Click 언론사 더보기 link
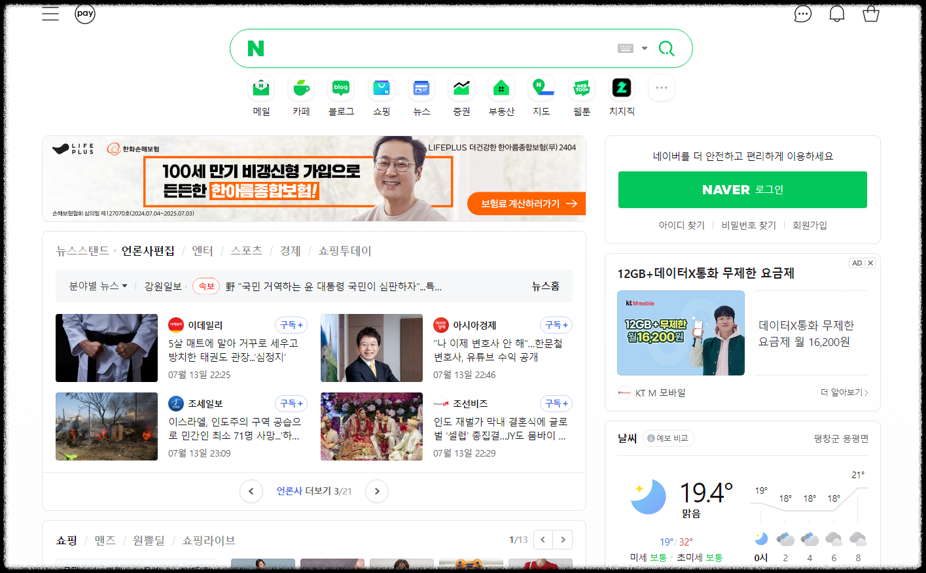Viewport: 926px width, 573px height. click(x=304, y=491)
